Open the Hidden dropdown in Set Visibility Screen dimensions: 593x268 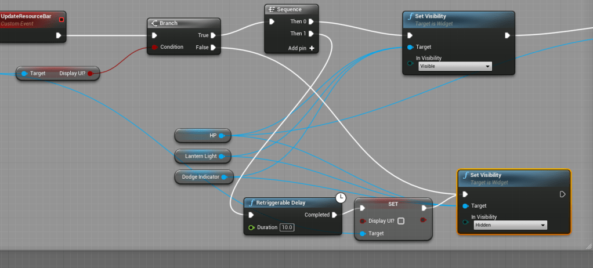tap(510, 225)
